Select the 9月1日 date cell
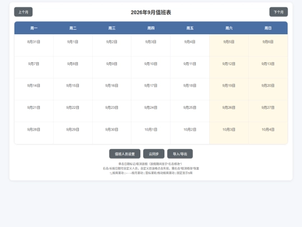 coord(73,45)
